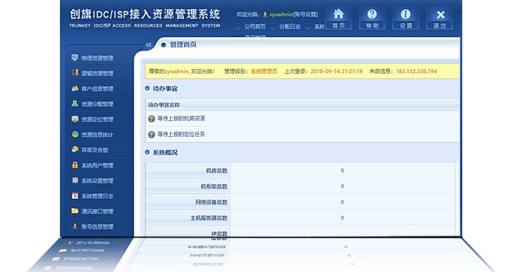The image size is (520, 272).
Task: Open 系统设置管理 in the sidebar
Action: point(97,181)
